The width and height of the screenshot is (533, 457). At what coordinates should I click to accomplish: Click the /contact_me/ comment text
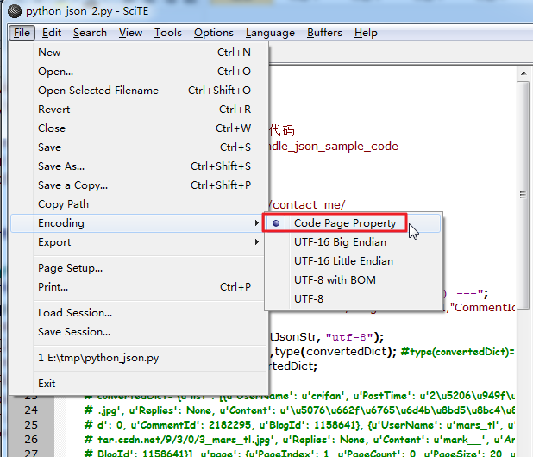coord(307,205)
